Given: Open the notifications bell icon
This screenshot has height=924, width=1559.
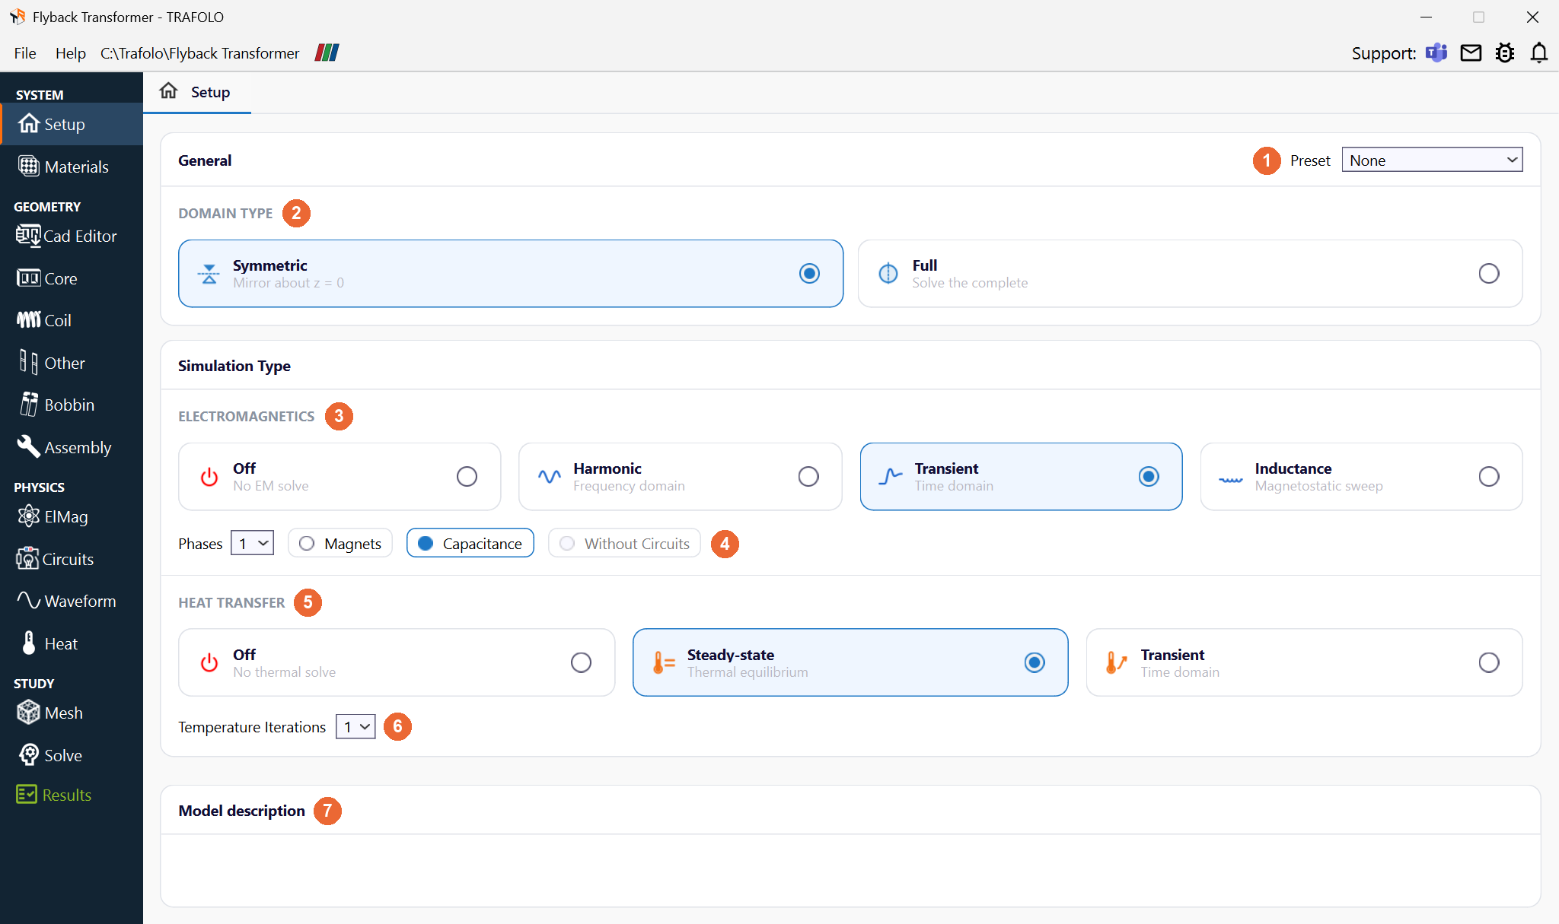Looking at the screenshot, I should (1539, 52).
